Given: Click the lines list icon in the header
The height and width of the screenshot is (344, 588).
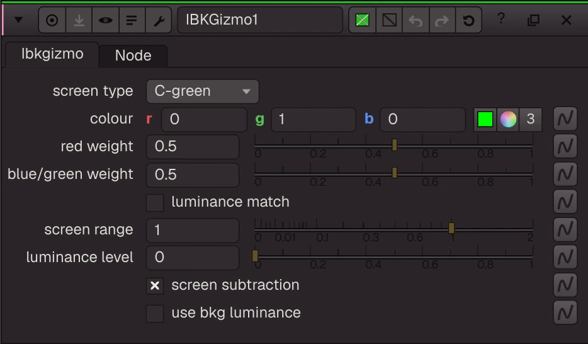Looking at the screenshot, I should (x=132, y=20).
